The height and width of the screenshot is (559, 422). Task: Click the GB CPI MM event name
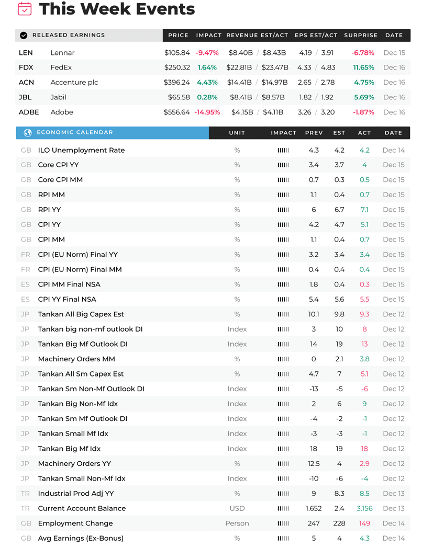[51, 240]
